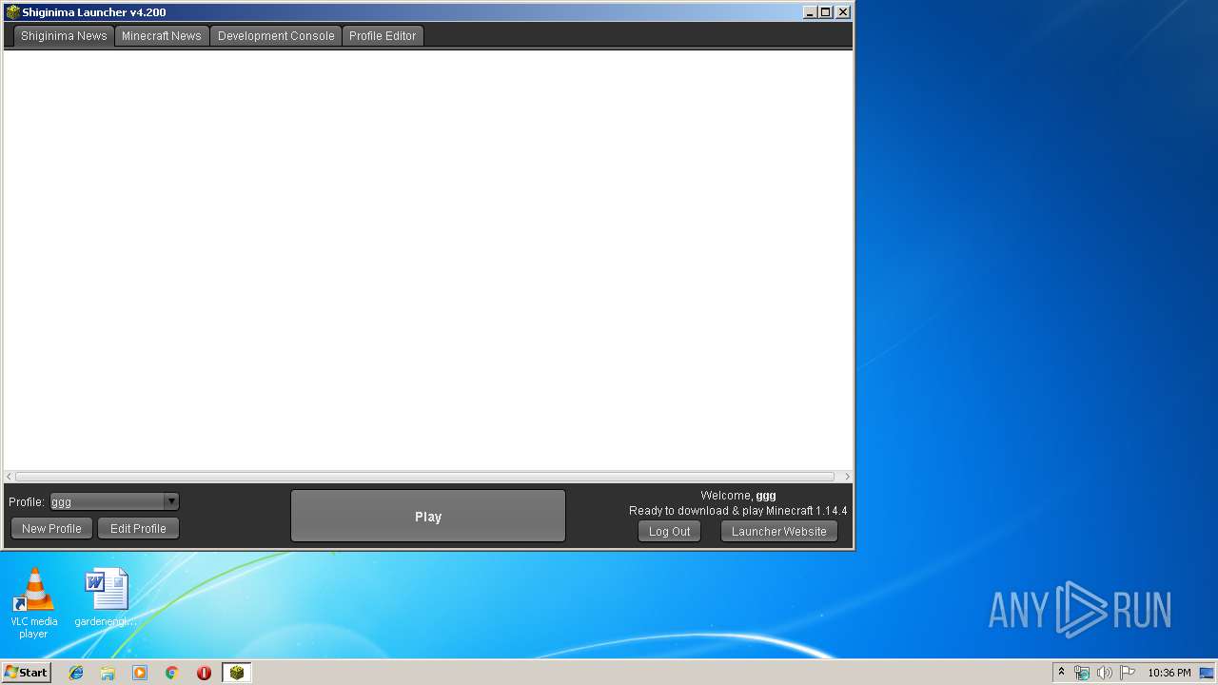1218x685 pixels.
Task: Select the Shiginima Launcher taskbar item
Action: click(x=237, y=673)
